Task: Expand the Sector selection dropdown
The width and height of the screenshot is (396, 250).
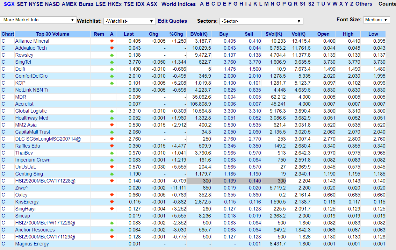Action: (261, 21)
